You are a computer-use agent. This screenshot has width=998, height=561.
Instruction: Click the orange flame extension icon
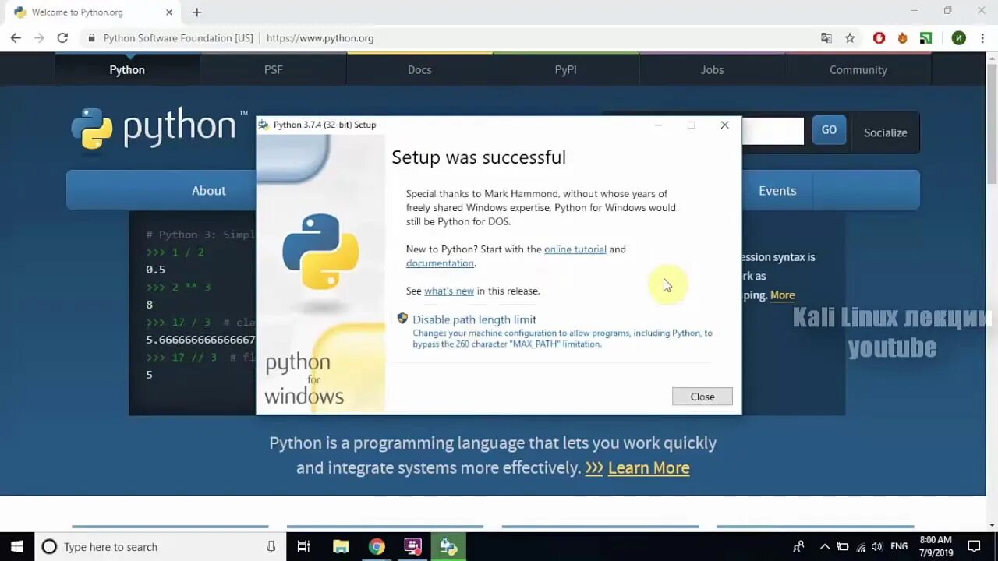902,37
